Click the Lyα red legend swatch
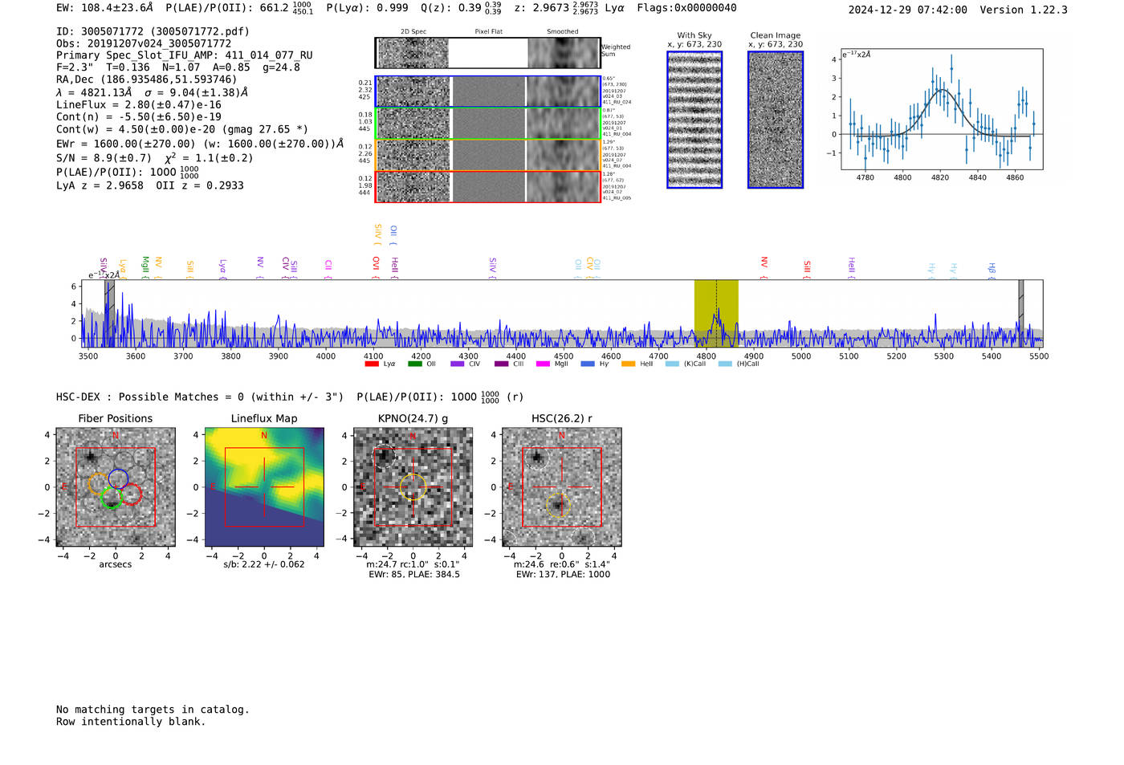Screen dimensions: 1124x765 [x=372, y=364]
